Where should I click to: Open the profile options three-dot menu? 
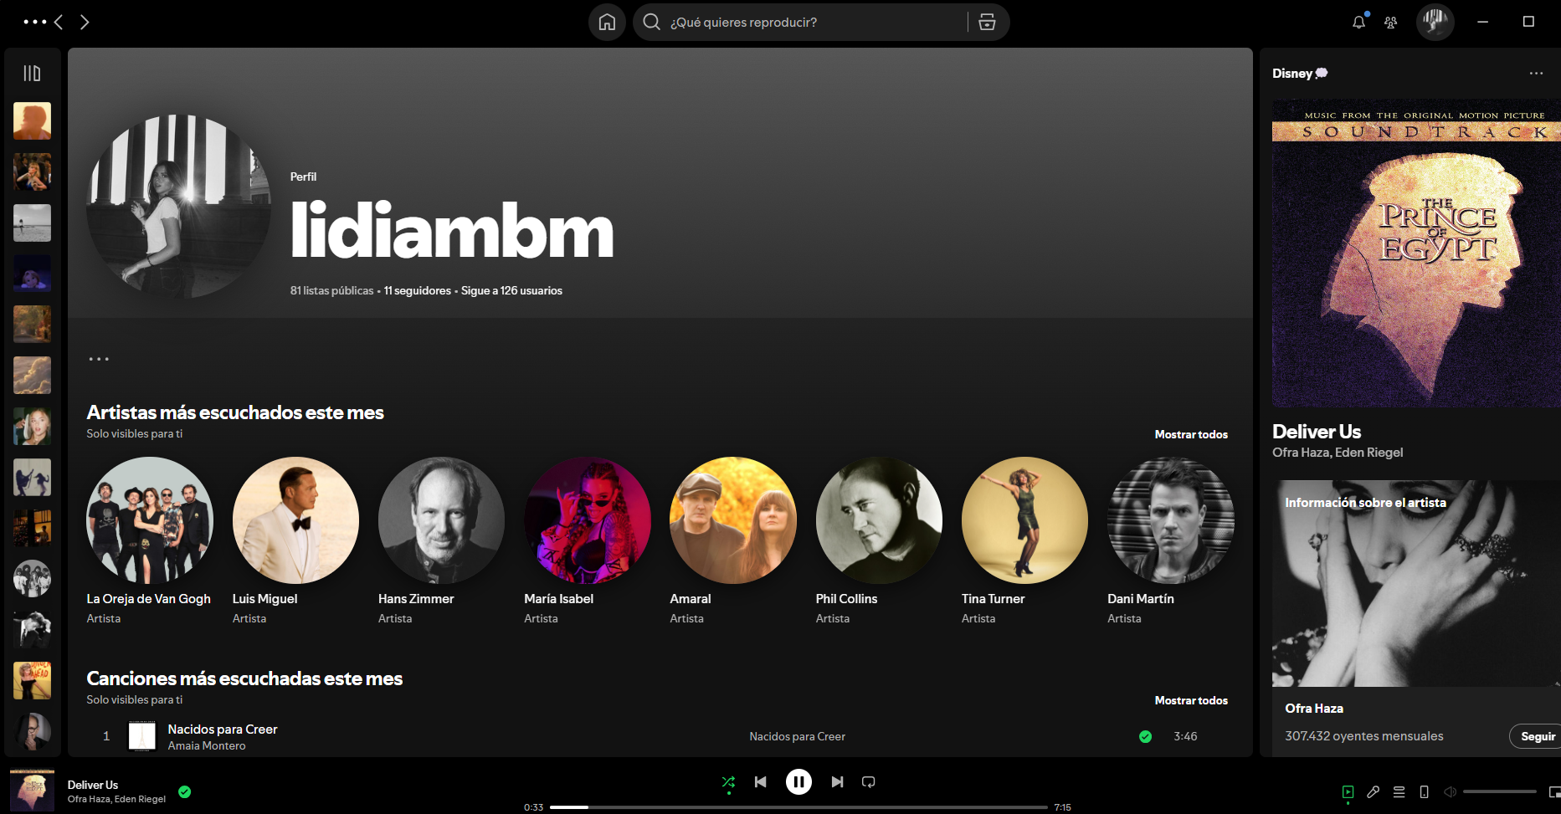point(99,359)
